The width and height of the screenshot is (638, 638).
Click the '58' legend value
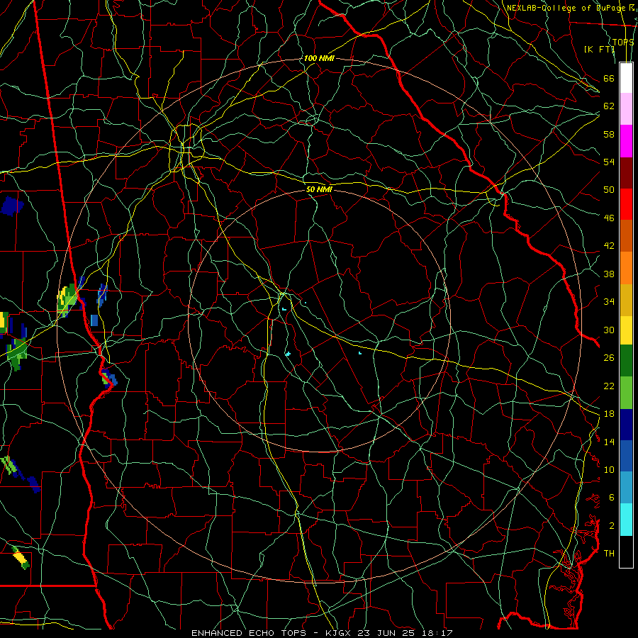(609, 134)
